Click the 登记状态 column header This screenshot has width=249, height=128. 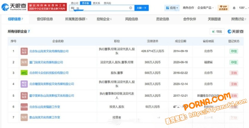pyautogui.click(x=234, y=41)
